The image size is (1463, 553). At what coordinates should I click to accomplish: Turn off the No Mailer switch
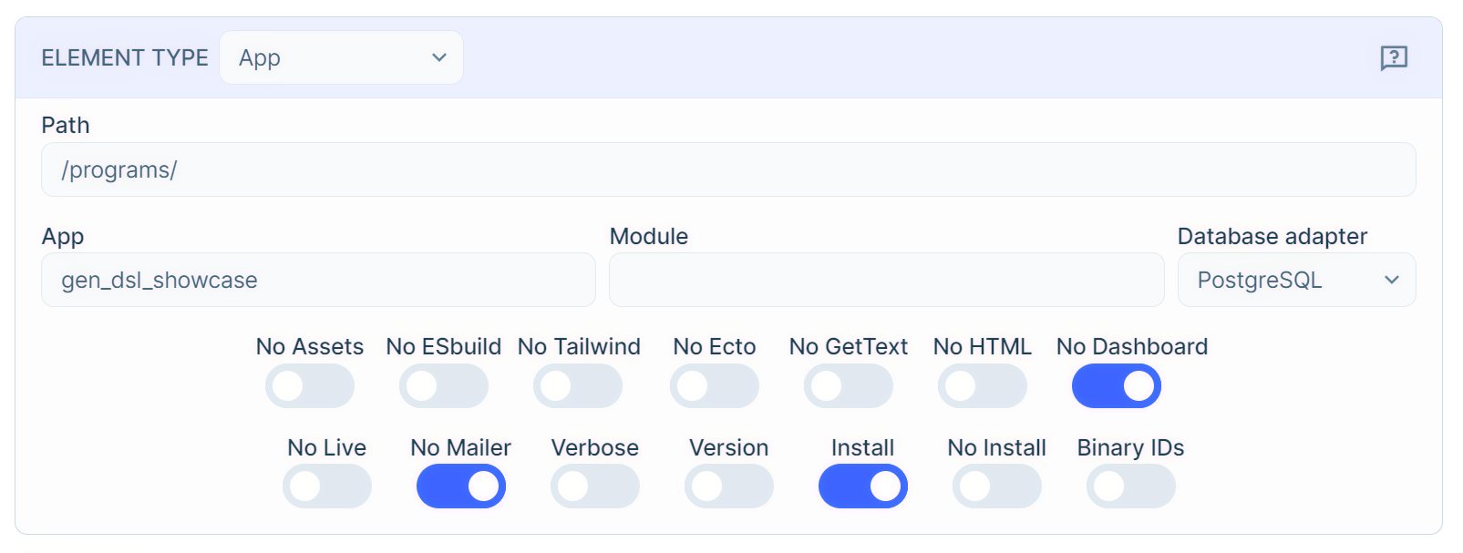[x=461, y=486]
